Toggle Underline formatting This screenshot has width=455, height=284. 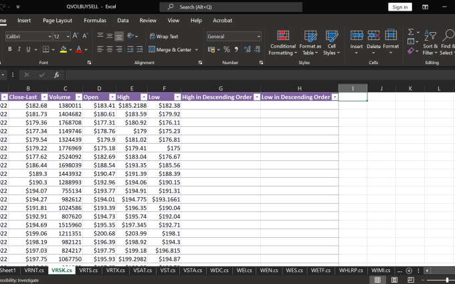click(28, 49)
